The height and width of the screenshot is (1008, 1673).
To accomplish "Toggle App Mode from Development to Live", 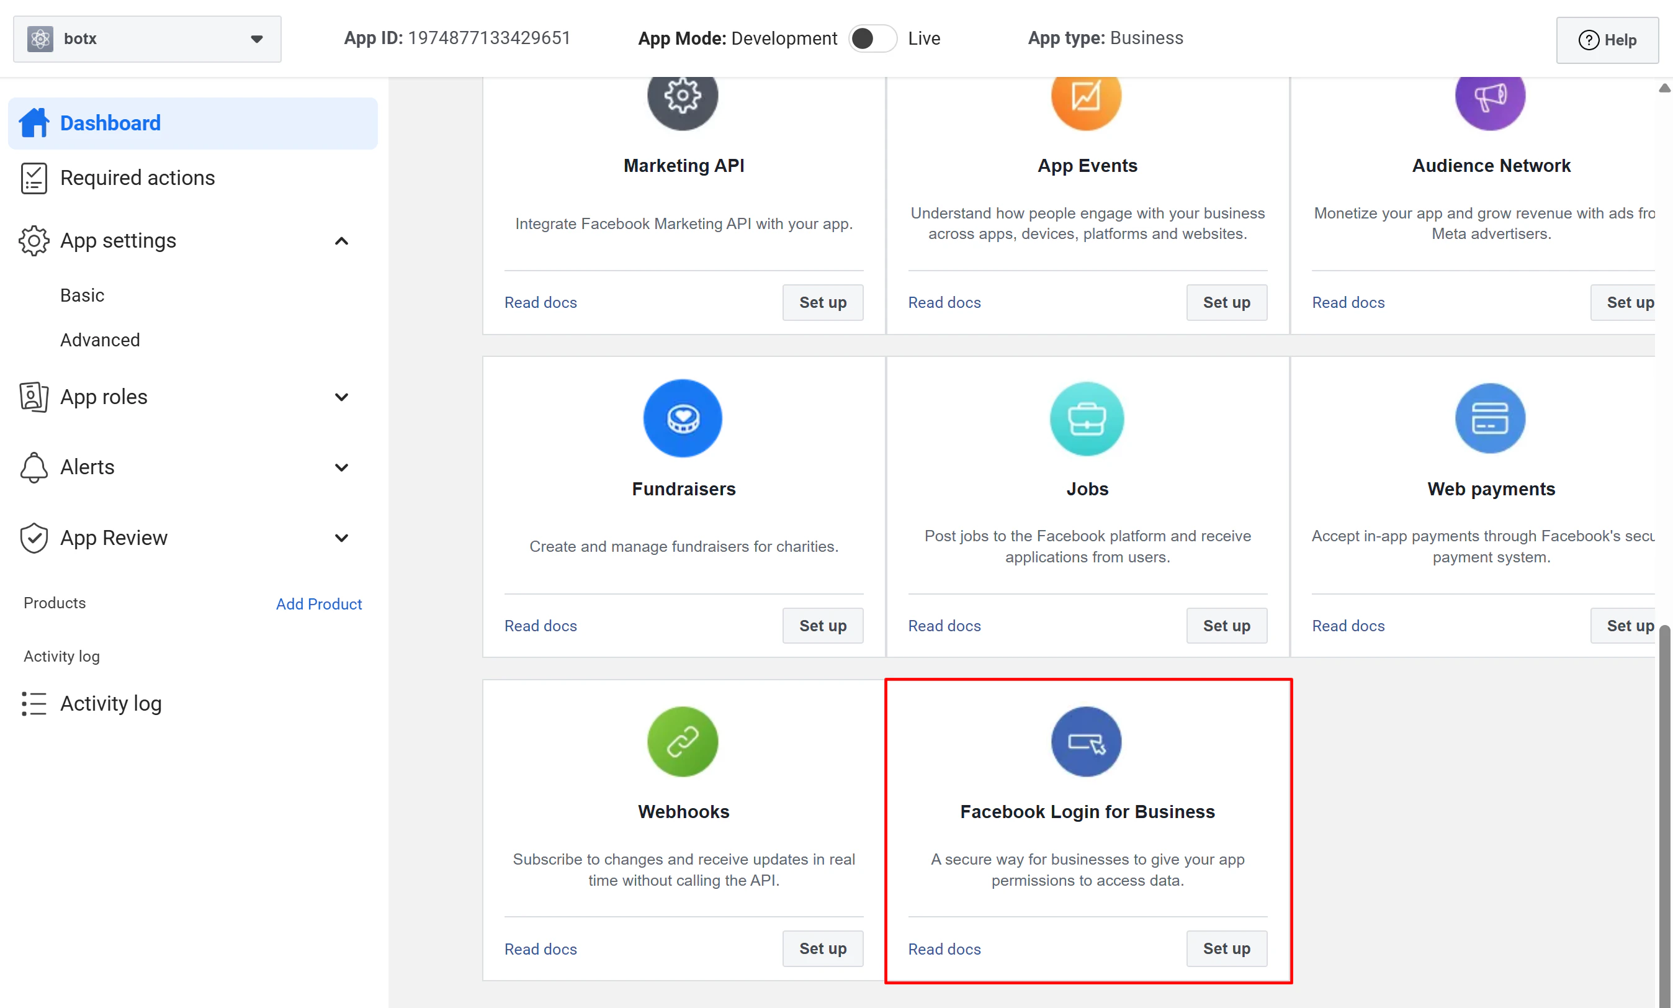I will coord(872,38).
